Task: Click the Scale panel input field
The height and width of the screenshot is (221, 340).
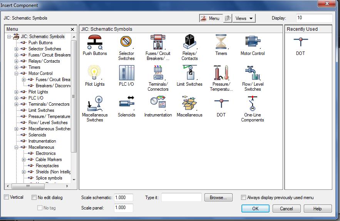Action: pyautogui.click(x=123, y=208)
